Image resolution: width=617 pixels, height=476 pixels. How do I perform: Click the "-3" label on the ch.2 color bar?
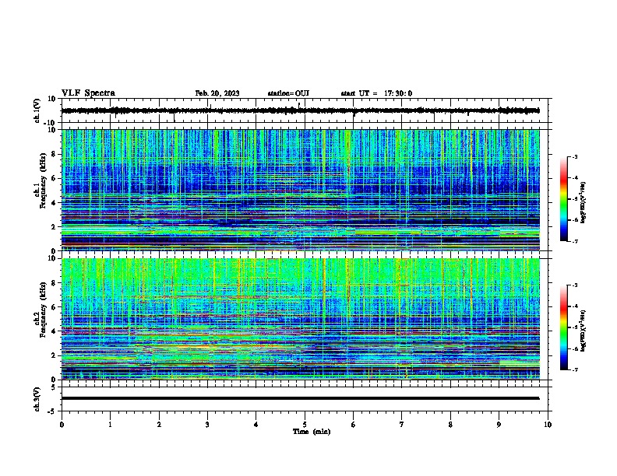(574, 285)
